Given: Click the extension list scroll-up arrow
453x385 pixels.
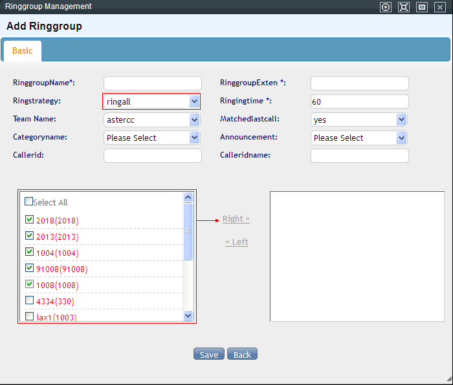Looking at the screenshot, I should click(x=188, y=198).
